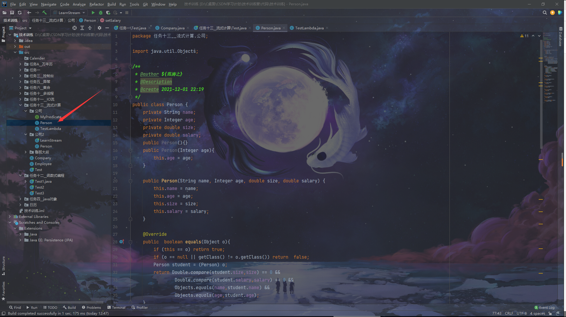Screen dimensions: 566x317
Task: Collapse the 任务十三_流式计算 folder
Action: pos(20,105)
